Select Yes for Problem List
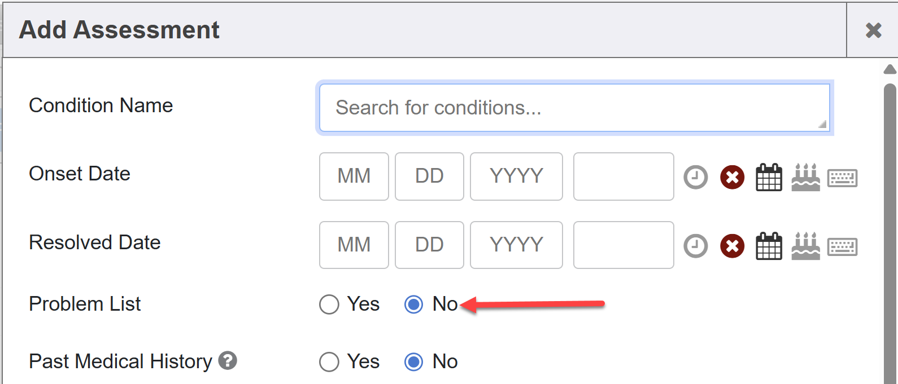Image resolution: width=898 pixels, height=384 pixels. (329, 304)
